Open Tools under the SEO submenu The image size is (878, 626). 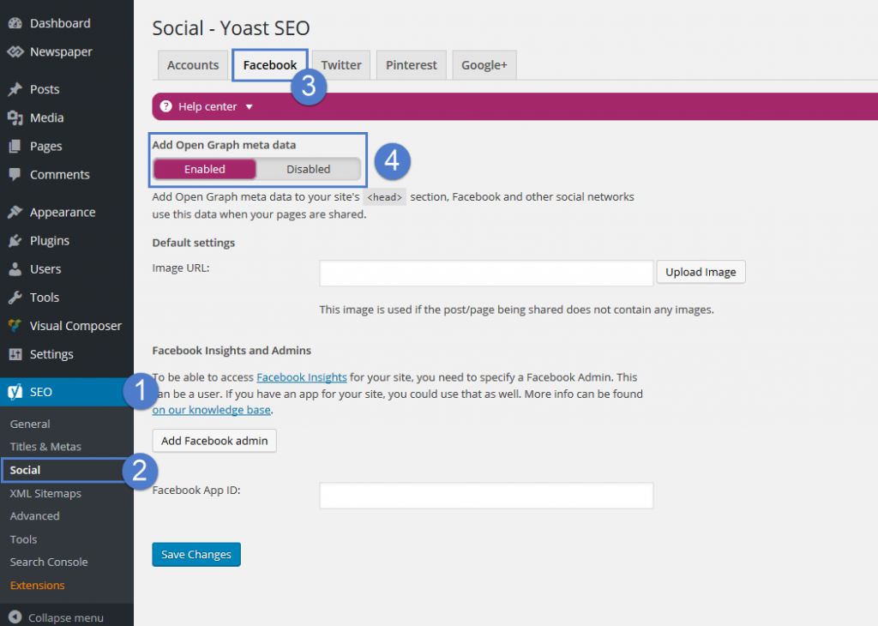23,539
